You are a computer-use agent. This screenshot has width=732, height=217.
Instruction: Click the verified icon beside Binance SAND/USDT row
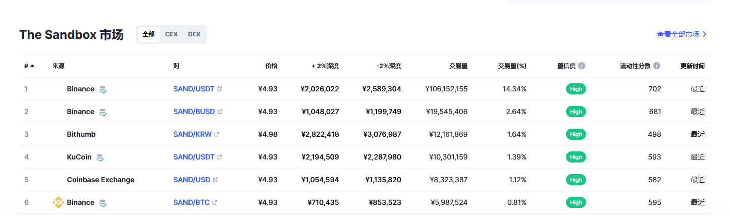(102, 89)
